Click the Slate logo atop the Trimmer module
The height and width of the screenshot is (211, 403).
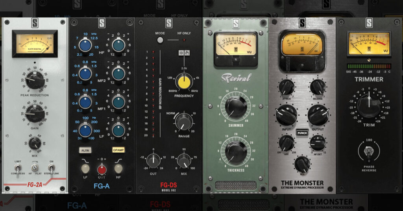click(369, 24)
